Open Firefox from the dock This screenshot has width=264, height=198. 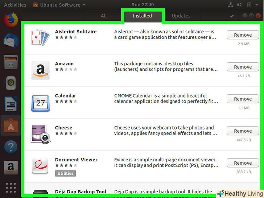(x=11, y=20)
